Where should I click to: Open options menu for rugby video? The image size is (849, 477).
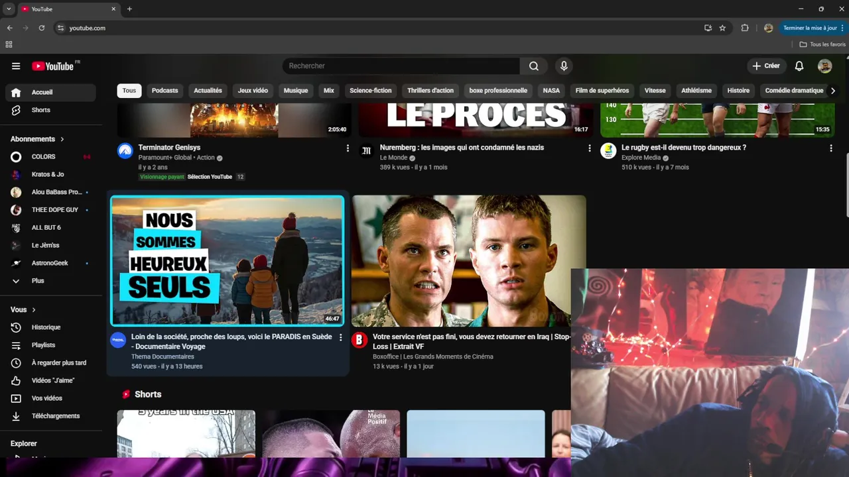(831, 148)
